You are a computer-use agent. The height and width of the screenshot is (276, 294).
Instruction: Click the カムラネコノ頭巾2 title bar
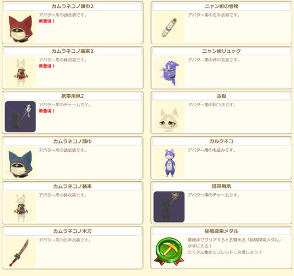click(72, 6)
